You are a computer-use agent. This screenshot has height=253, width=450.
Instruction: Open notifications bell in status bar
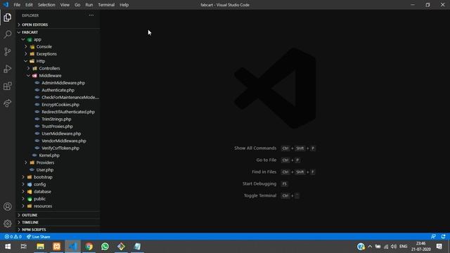pos(443,237)
